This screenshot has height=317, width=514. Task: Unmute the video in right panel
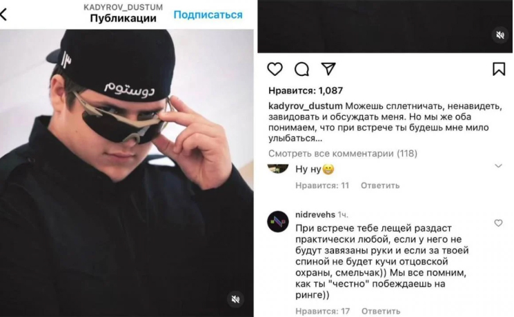[500, 35]
